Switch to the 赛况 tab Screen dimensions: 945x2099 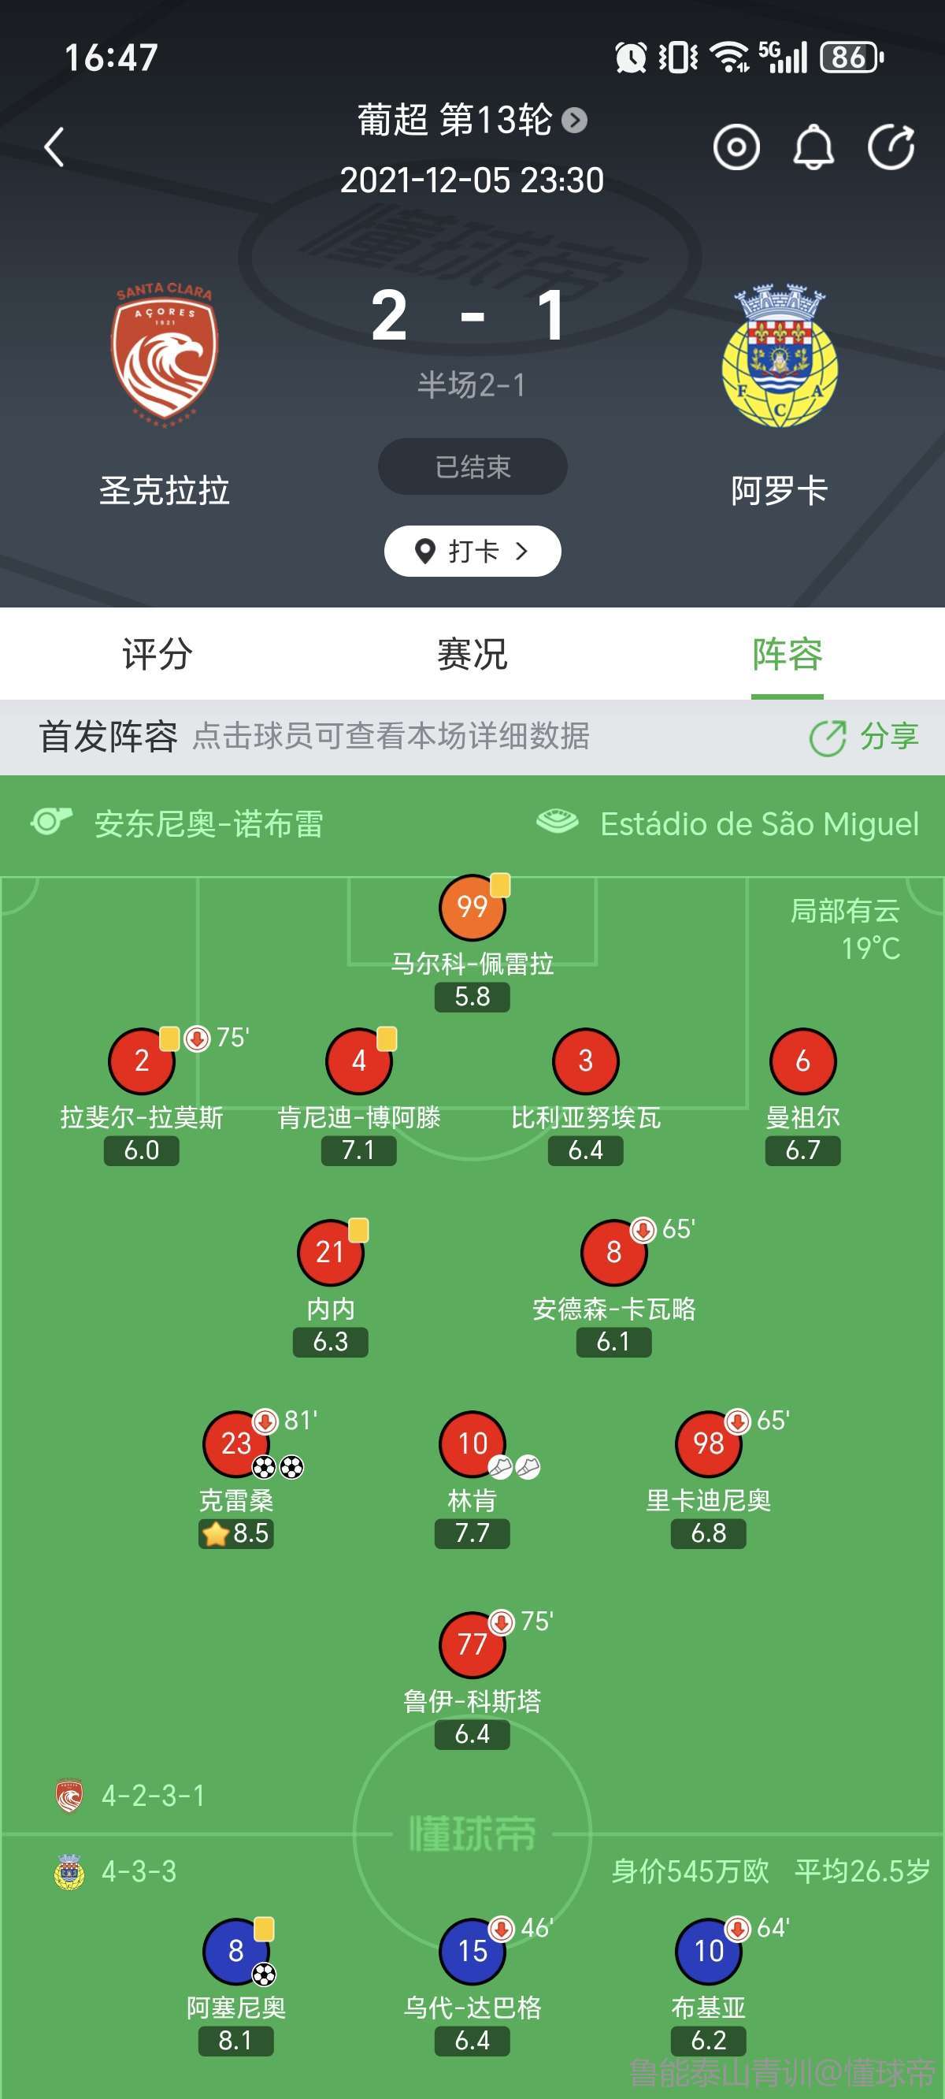click(x=472, y=653)
